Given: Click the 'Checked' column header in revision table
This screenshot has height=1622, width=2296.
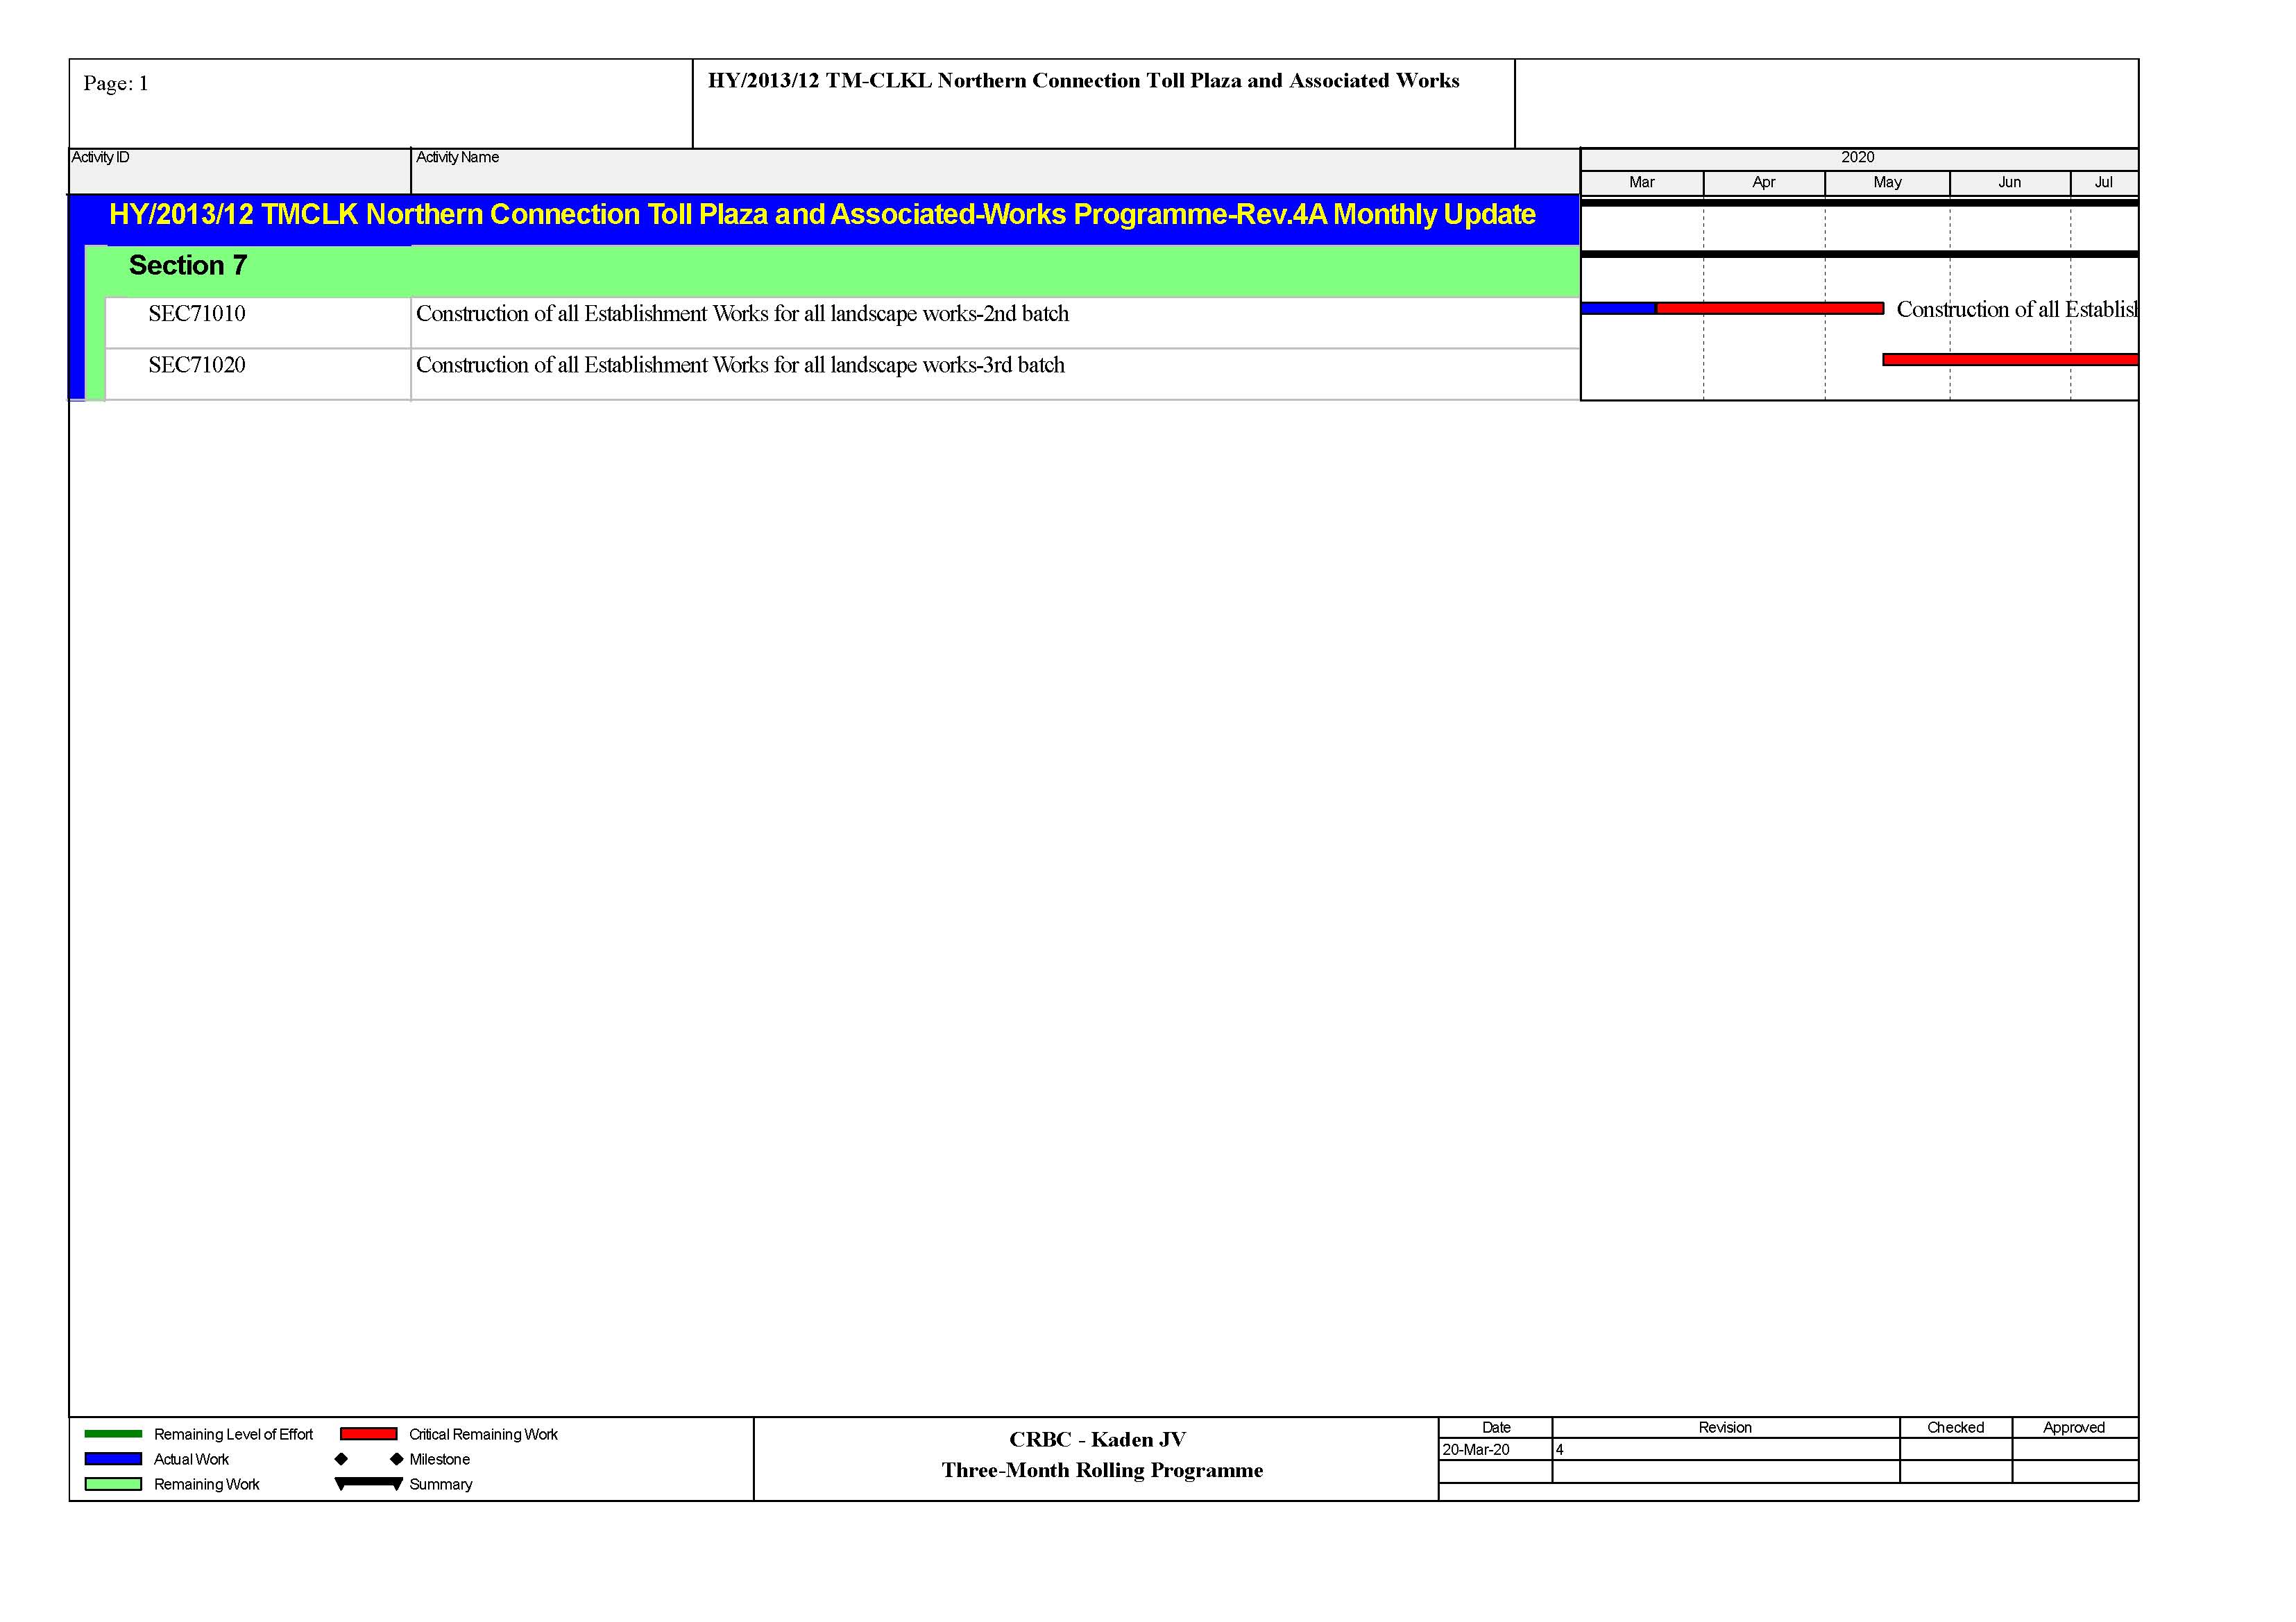Looking at the screenshot, I should click(x=1955, y=1427).
